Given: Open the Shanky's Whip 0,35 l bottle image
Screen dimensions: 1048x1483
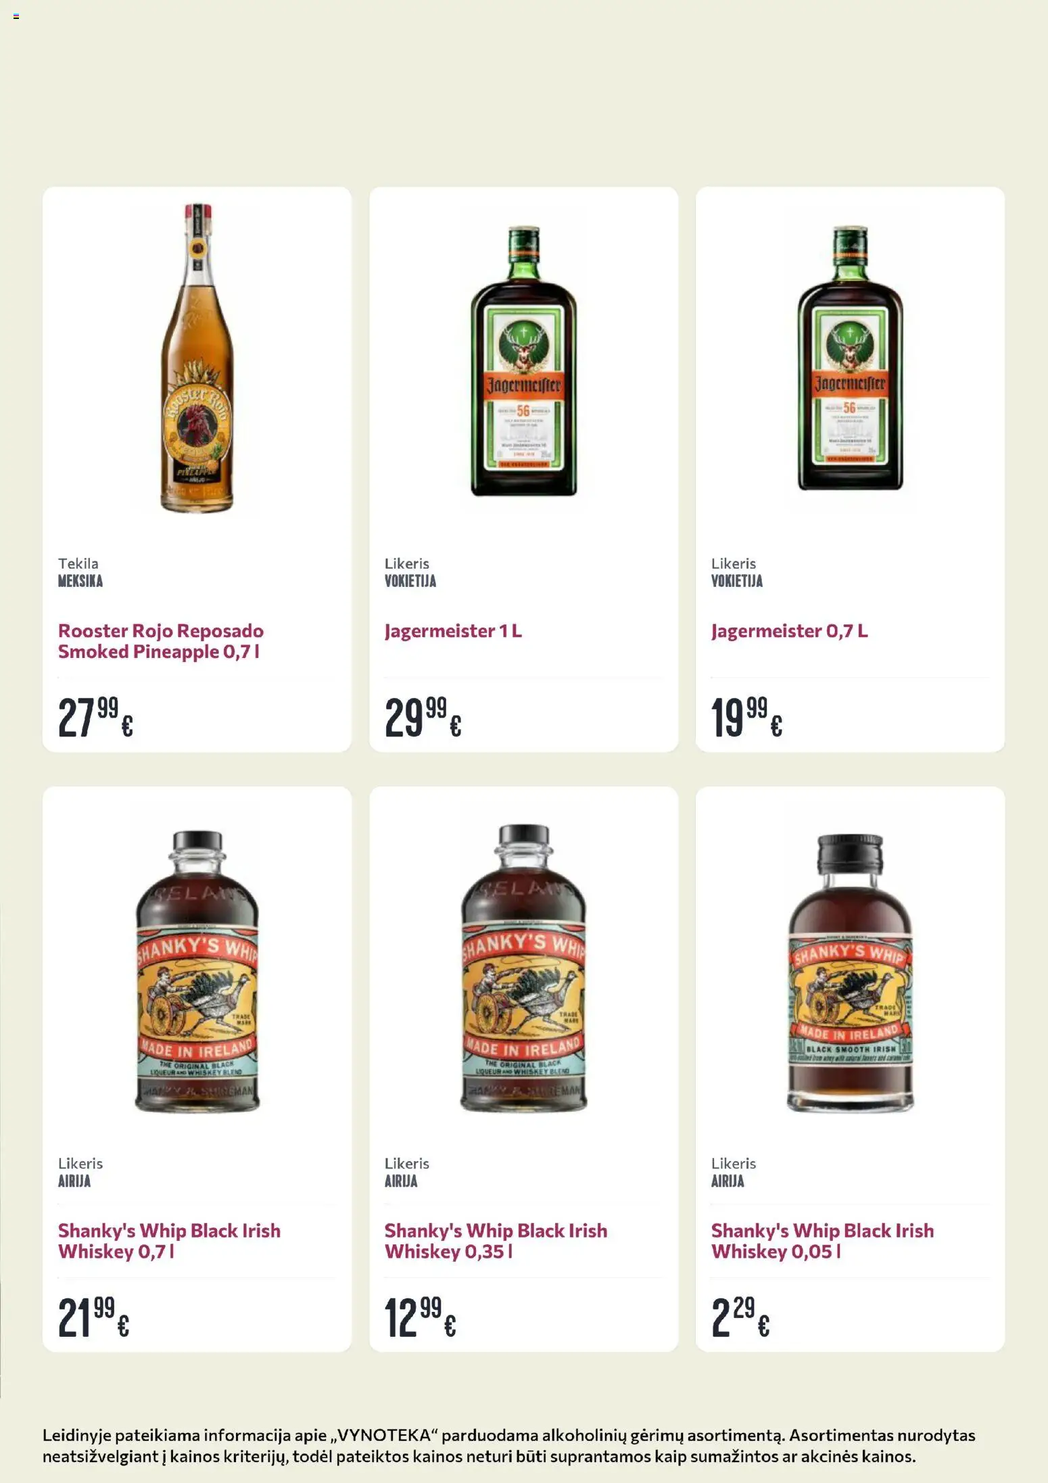Looking at the screenshot, I should [x=523, y=968].
